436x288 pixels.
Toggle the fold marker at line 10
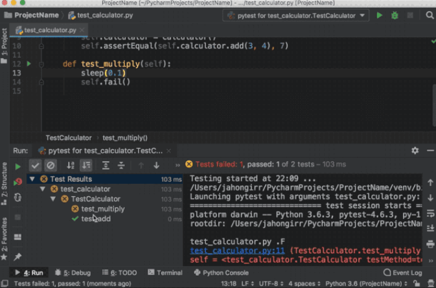[41, 46]
